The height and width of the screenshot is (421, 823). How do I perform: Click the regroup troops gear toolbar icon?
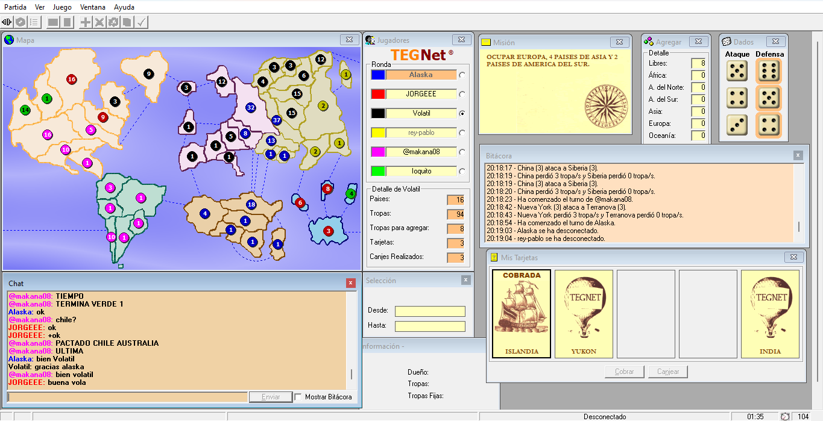tap(113, 22)
